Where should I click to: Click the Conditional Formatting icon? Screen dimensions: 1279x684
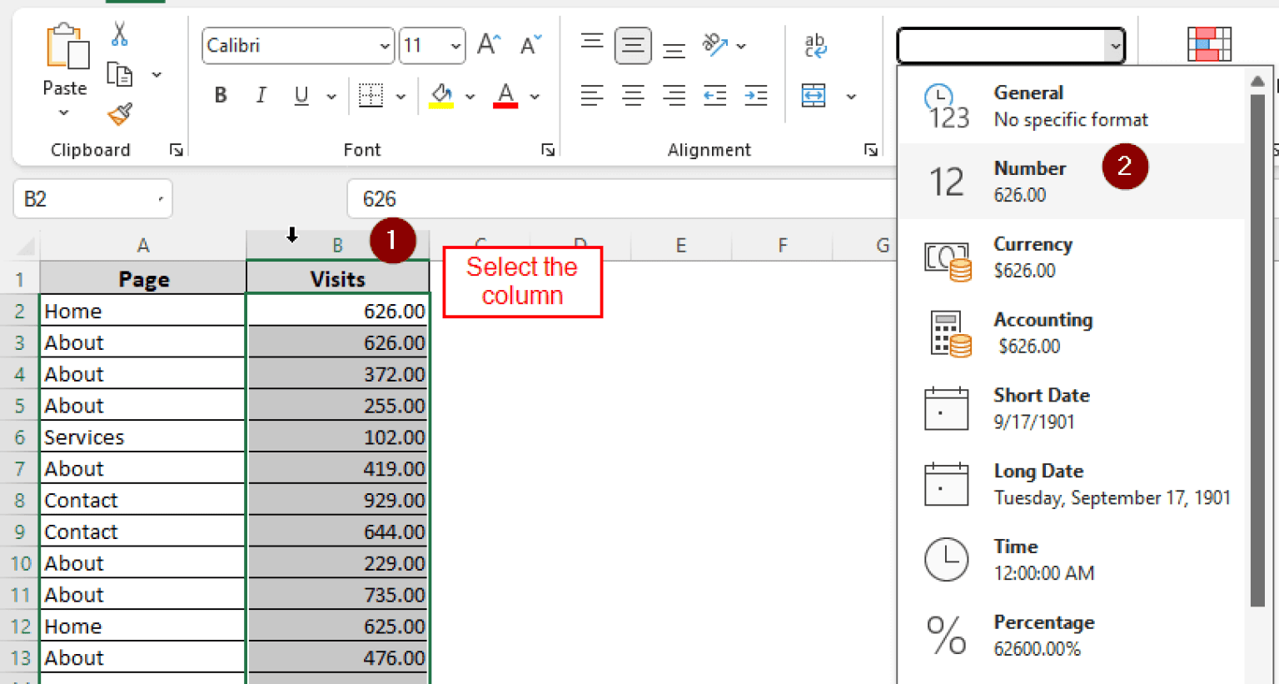coord(1208,45)
